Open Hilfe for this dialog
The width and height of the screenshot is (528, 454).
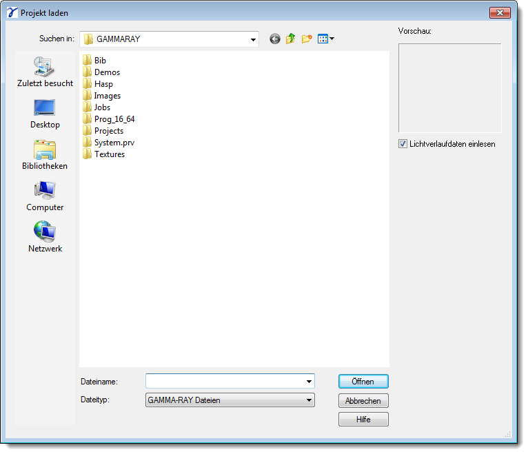pyautogui.click(x=363, y=420)
